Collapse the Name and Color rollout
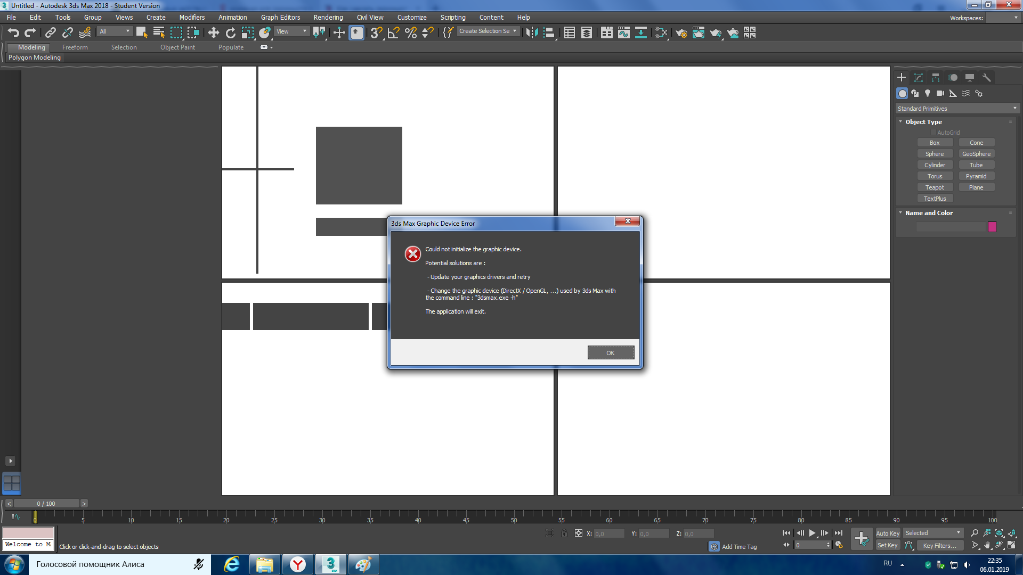The height and width of the screenshot is (575, 1023). (x=901, y=213)
